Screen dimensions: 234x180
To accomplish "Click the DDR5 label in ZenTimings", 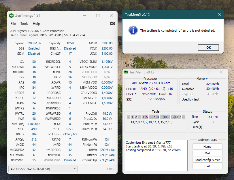I will click(x=110, y=169).
